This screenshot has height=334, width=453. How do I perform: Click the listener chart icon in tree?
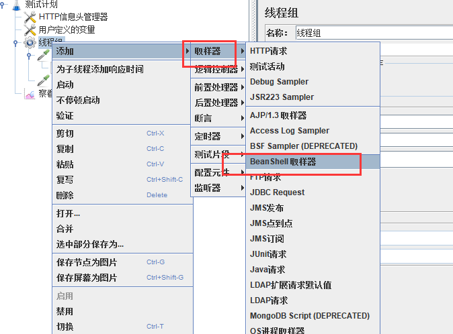click(30, 94)
